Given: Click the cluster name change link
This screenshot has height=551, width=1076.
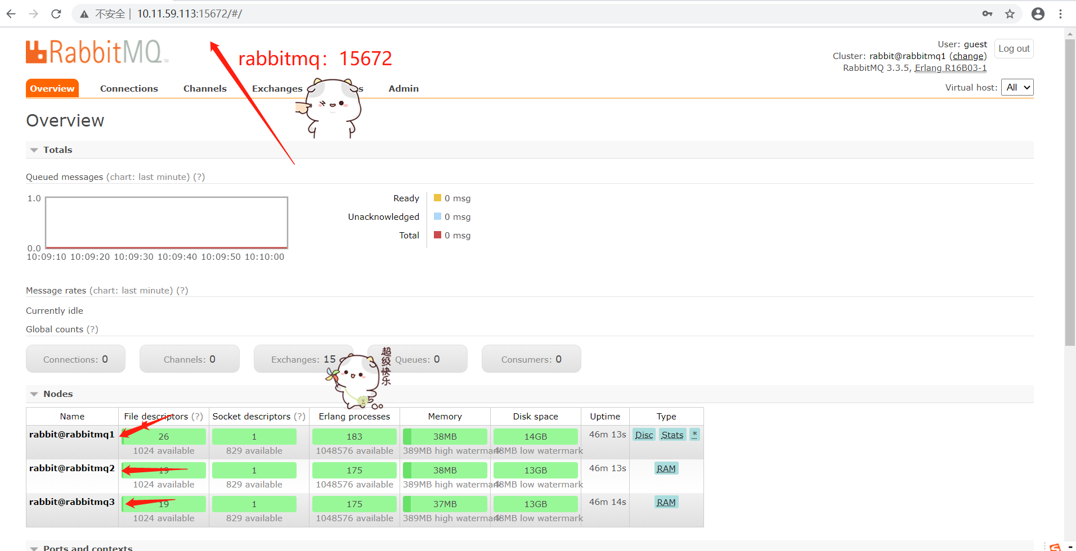Looking at the screenshot, I should [968, 56].
